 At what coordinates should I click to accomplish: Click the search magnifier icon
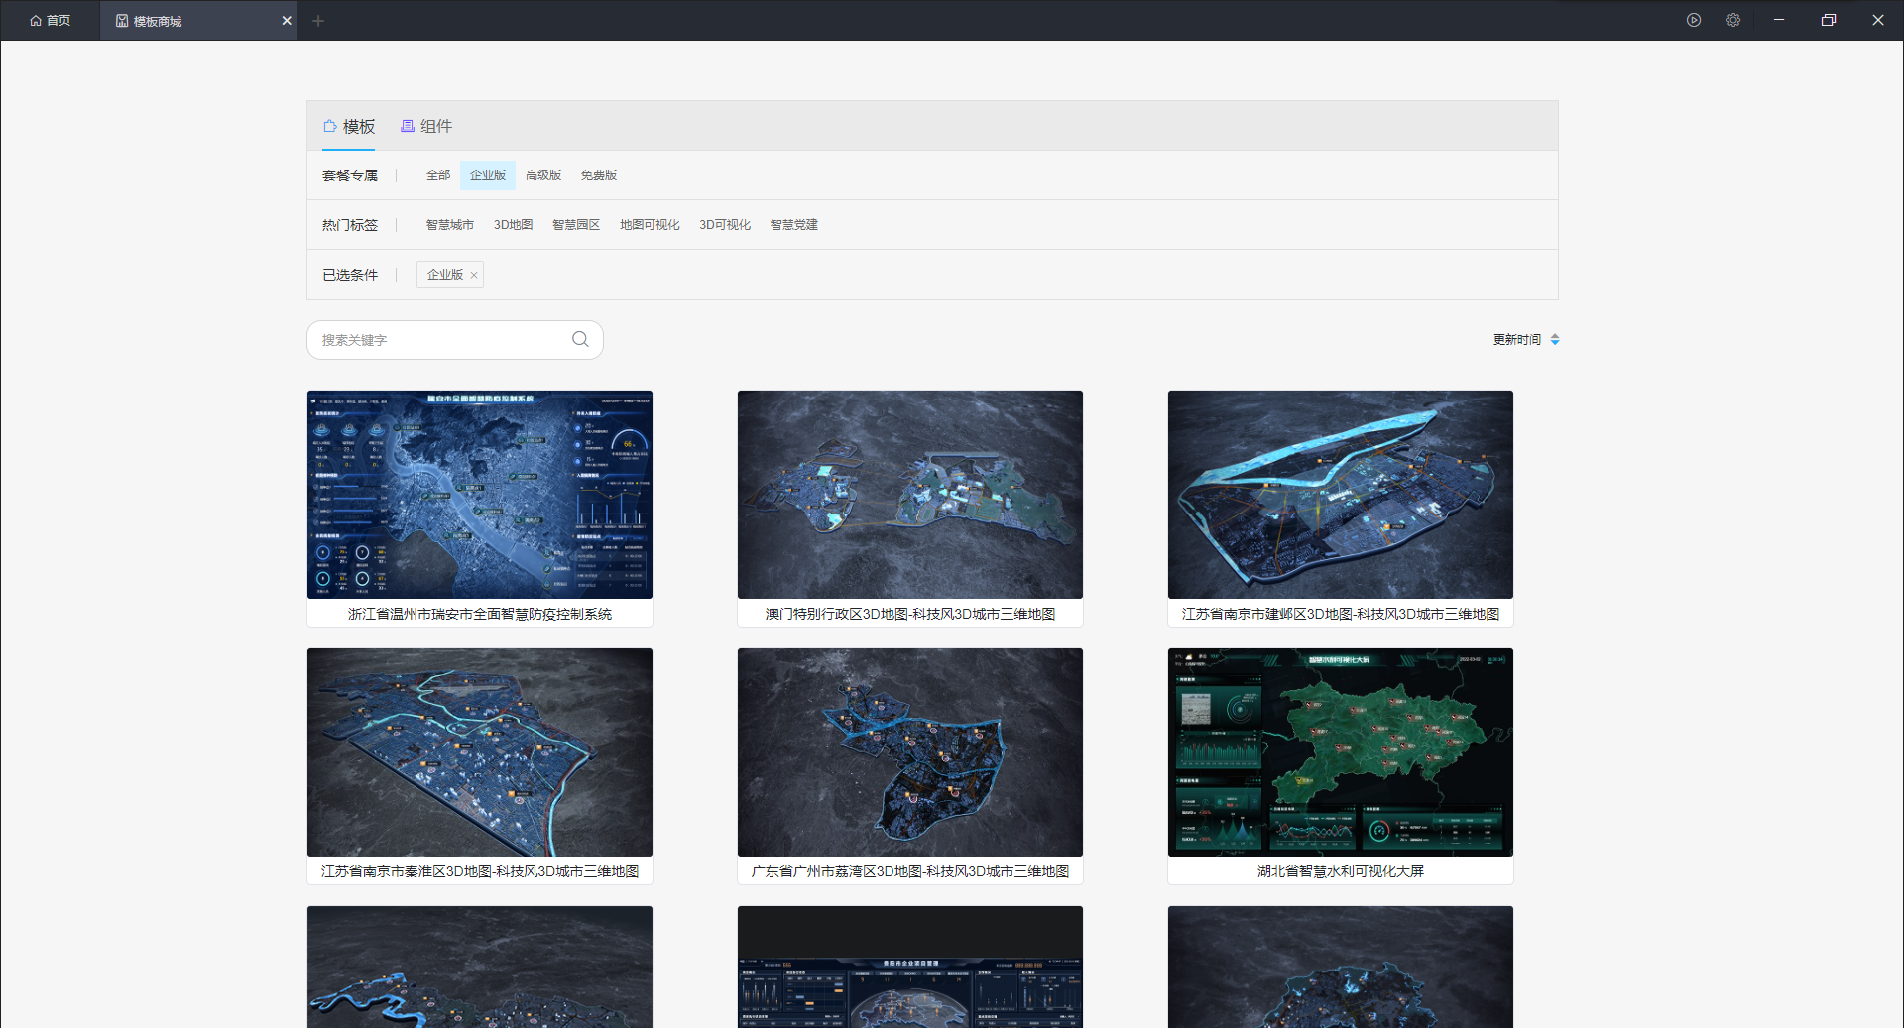point(580,339)
